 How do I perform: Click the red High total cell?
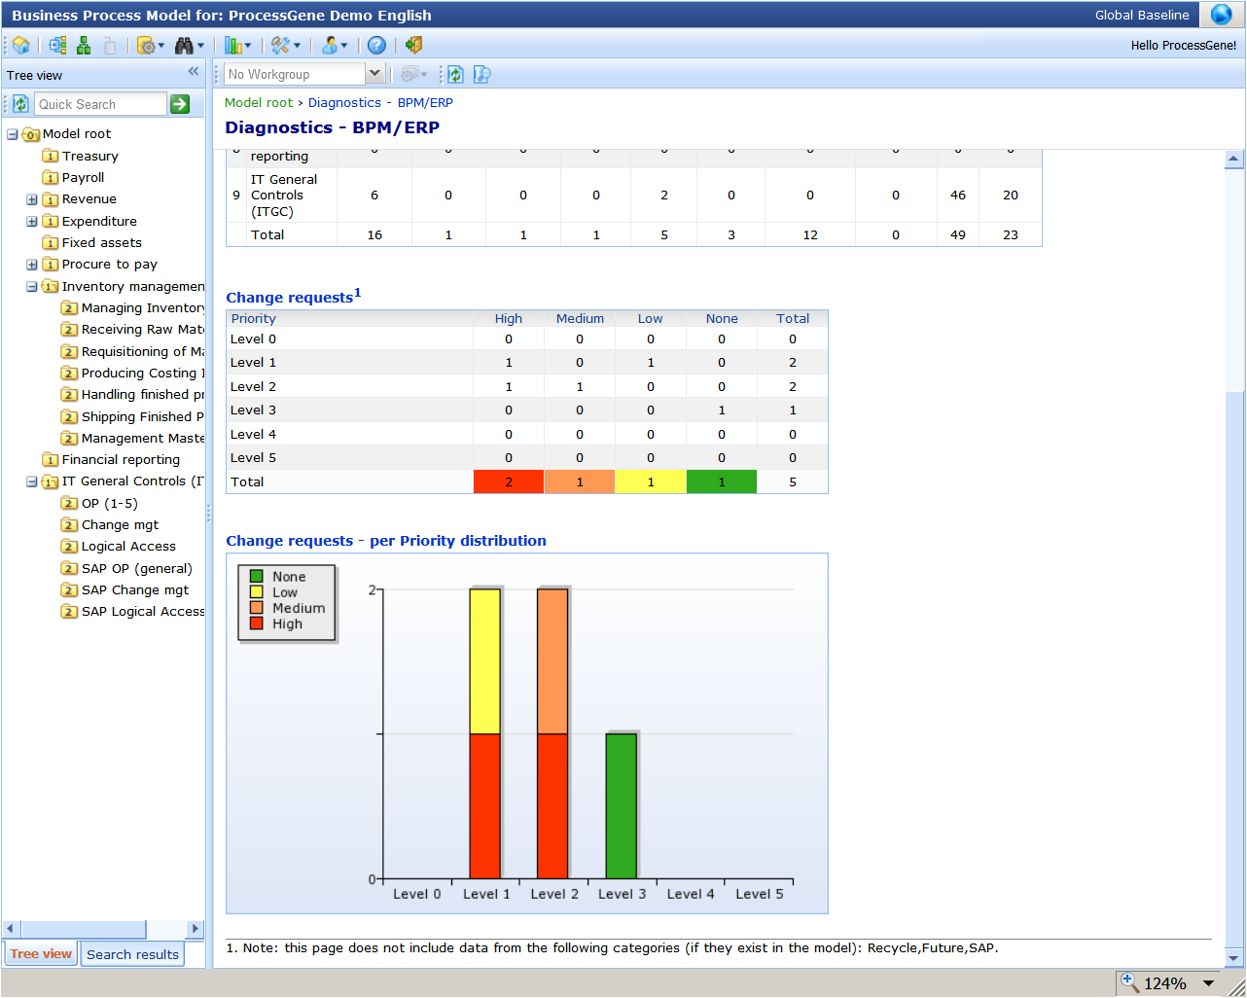point(509,481)
